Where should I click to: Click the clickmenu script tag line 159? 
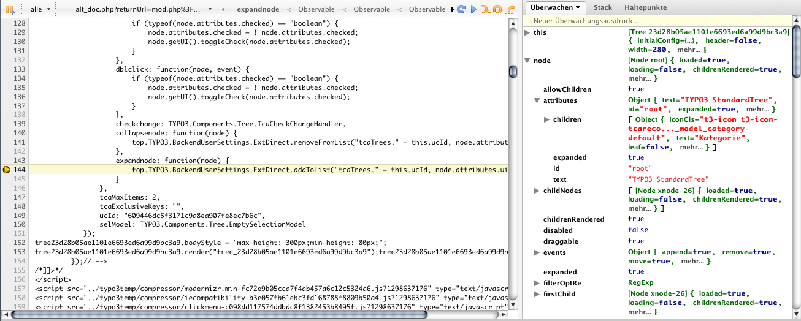271,306
